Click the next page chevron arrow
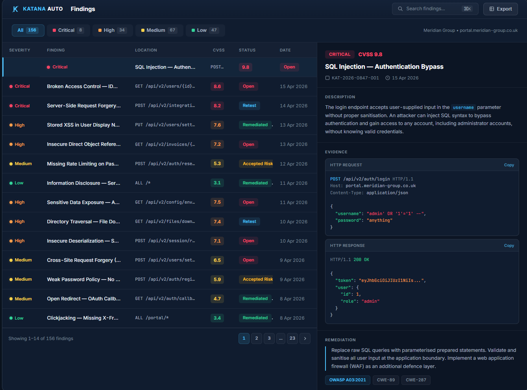The width and height of the screenshot is (527, 390). point(305,338)
